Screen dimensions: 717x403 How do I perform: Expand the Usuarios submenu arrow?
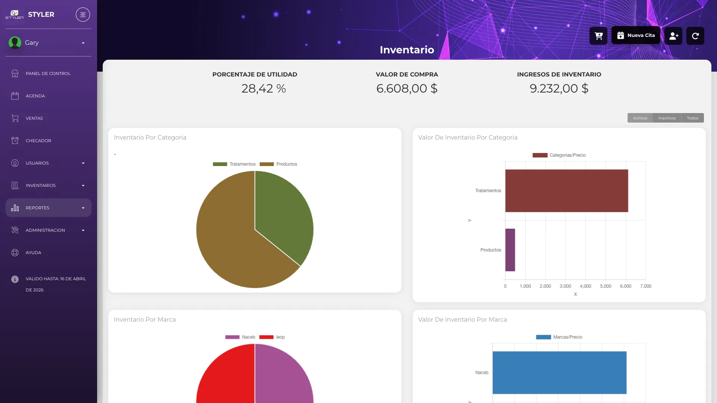83,163
